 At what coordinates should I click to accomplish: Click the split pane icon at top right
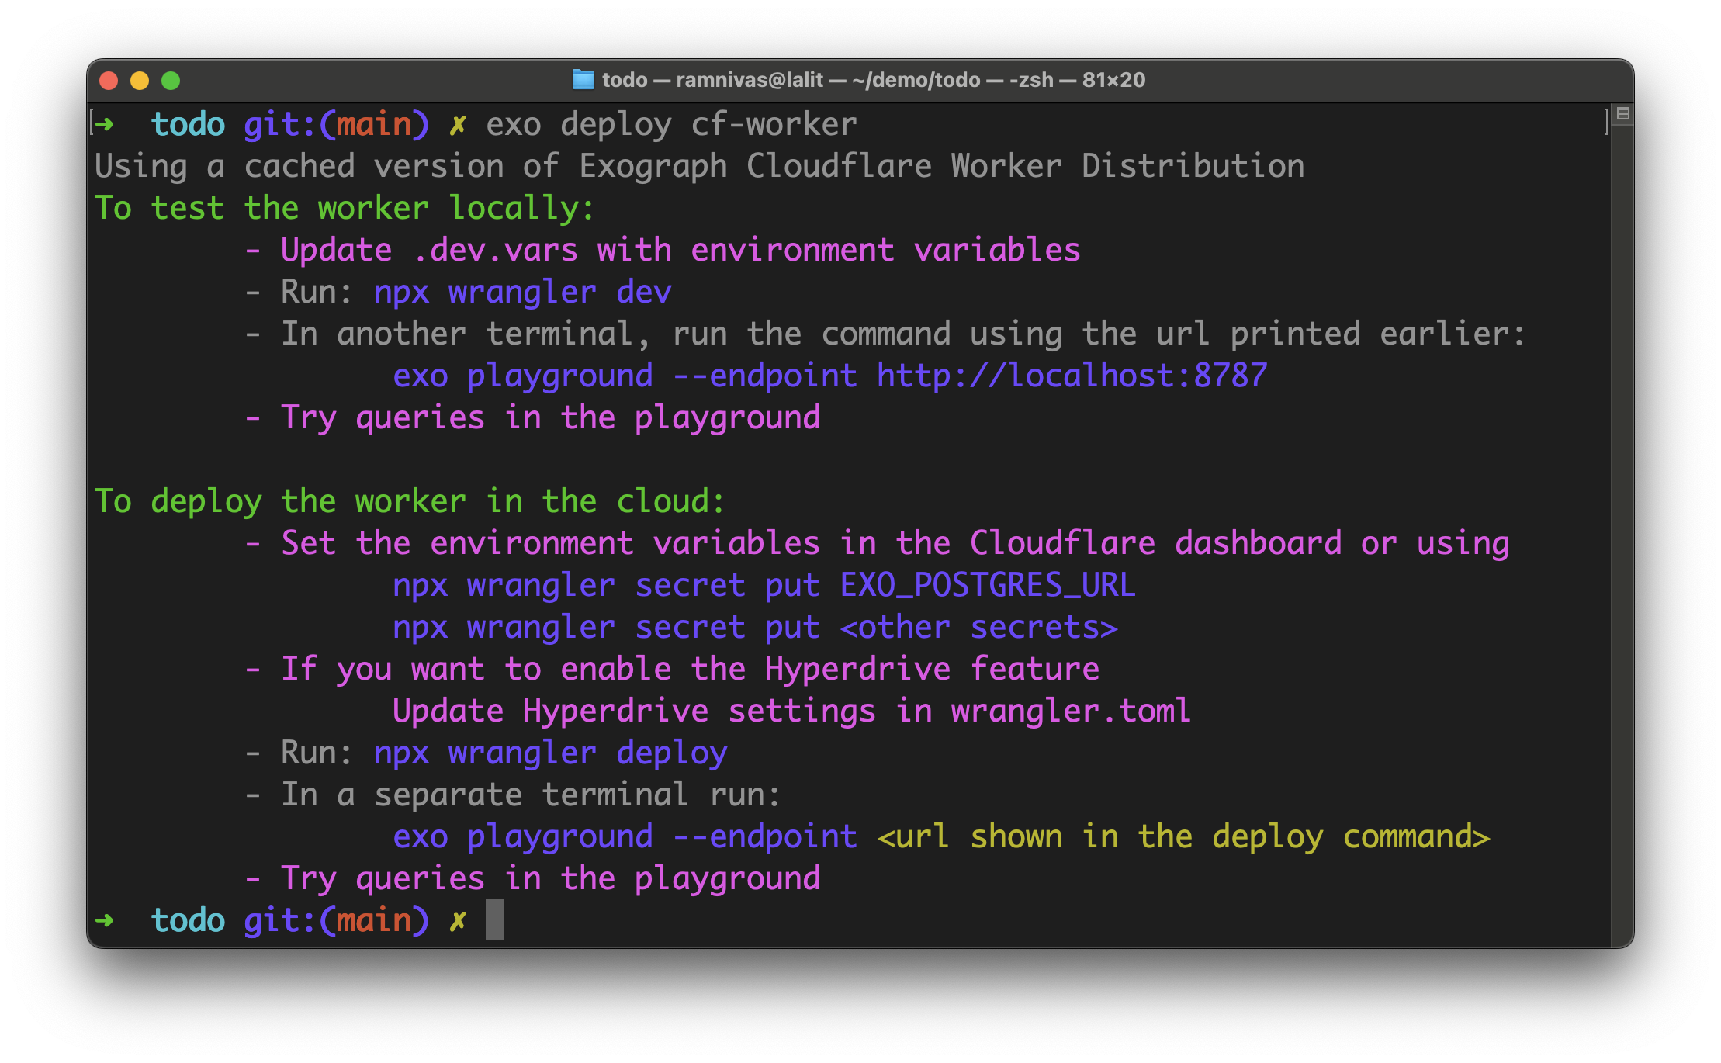[x=1622, y=114]
